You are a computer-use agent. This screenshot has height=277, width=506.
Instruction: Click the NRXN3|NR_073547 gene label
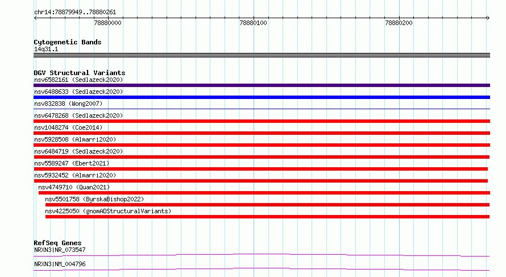pyautogui.click(x=60, y=250)
